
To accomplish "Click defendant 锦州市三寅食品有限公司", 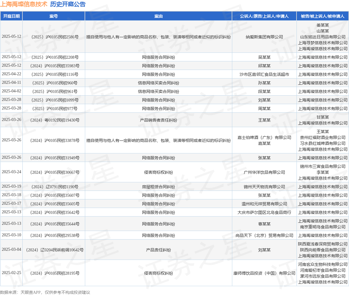I will 322,166.
